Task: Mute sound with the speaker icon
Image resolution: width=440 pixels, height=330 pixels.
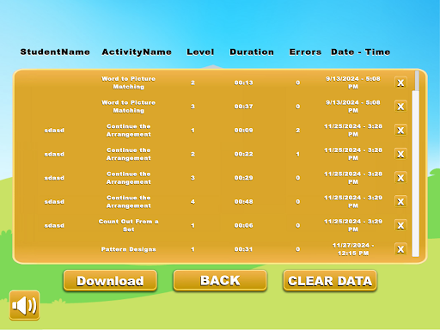Action: 24,305
